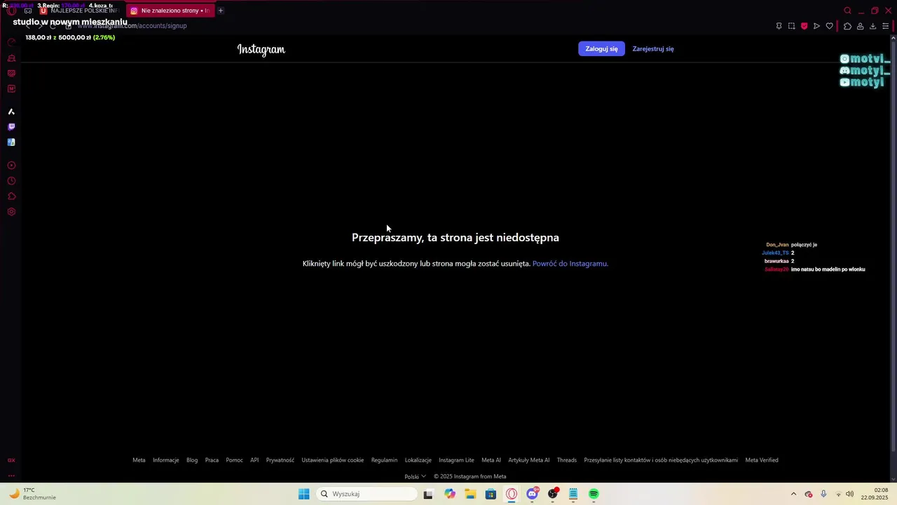Open the Zarejestruj się link
Image resolution: width=897 pixels, height=505 pixels.
point(653,49)
